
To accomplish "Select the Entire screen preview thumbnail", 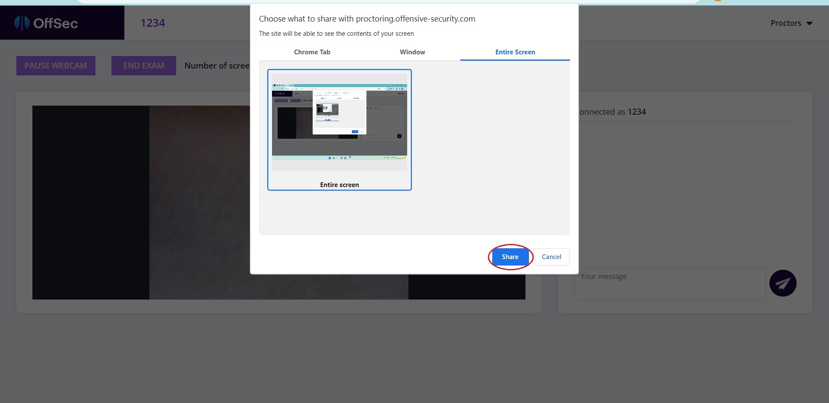I will pos(339,130).
